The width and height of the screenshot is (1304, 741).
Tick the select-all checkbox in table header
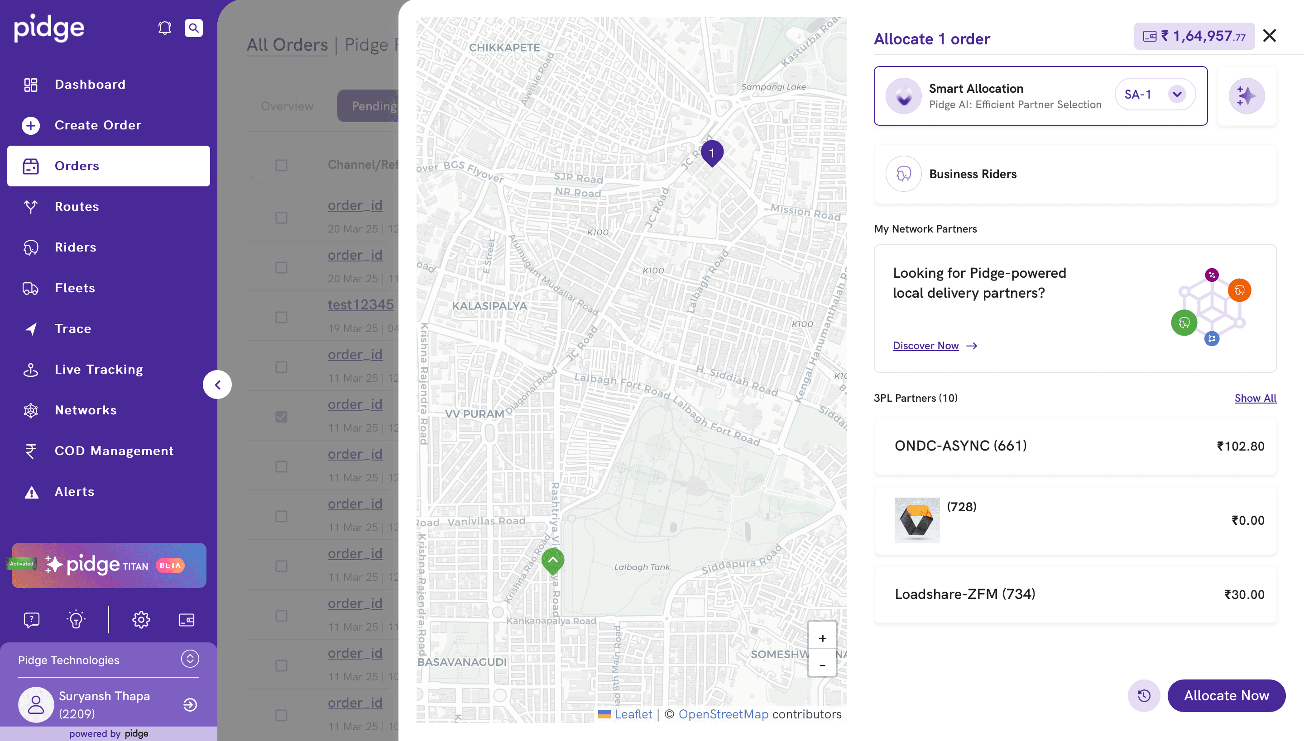[x=281, y=165]
